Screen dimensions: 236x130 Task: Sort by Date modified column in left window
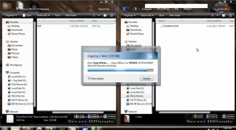pyautogui.click(x=77, y=21)
